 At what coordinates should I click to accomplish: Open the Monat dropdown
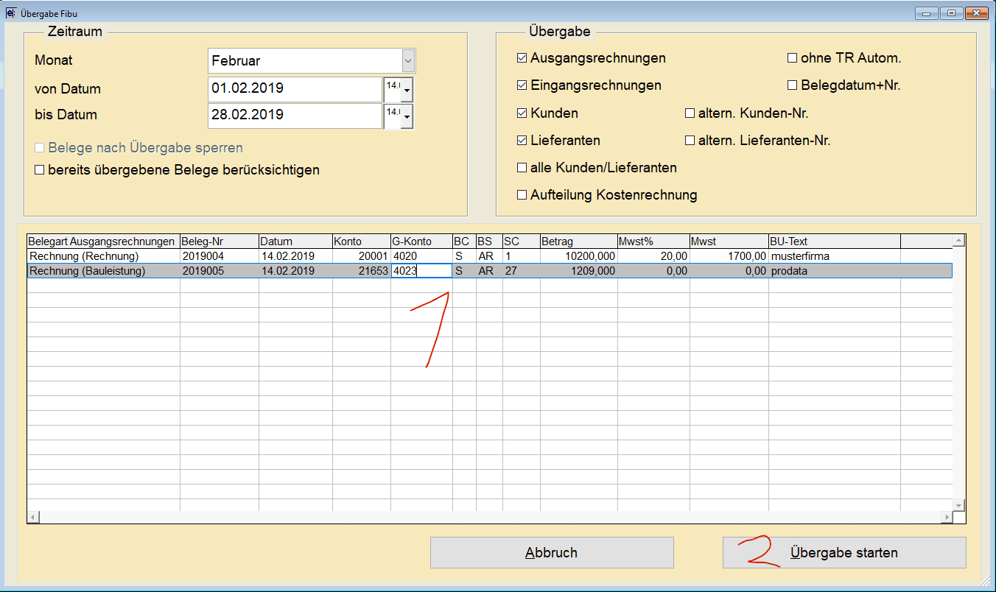click(408, 61)
